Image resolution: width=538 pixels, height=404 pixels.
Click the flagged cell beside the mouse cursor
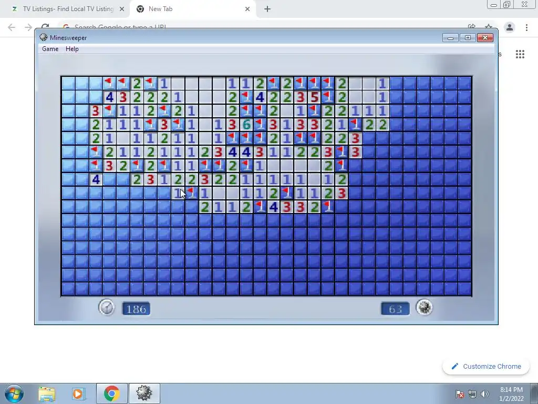191,193
